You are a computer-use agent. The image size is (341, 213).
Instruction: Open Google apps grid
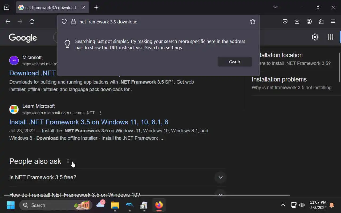(x=330, y=37)
